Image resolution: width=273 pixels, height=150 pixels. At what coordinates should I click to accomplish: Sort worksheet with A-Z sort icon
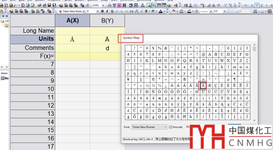click(x=196, y=5)
